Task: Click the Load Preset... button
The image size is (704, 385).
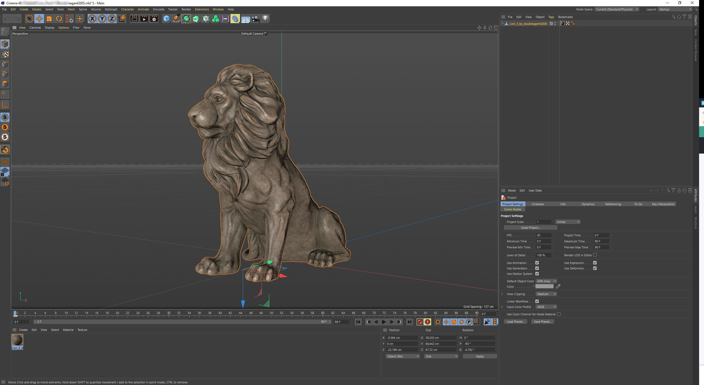Action: (515, 322)
